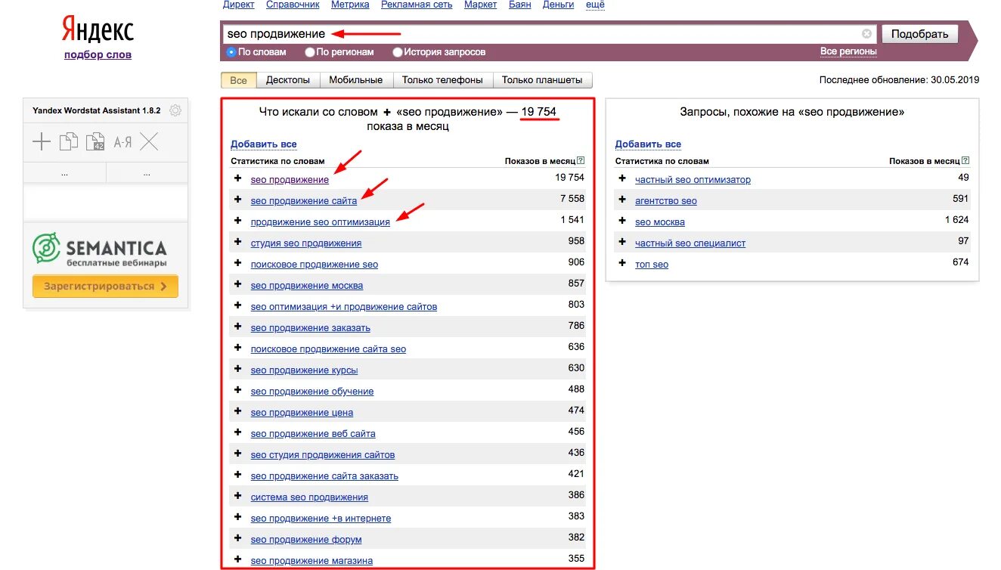Click 'Последнее обновление: 30.05.2019' text
The height and width of the screenshot is (570, 1001).
(899, 79)
